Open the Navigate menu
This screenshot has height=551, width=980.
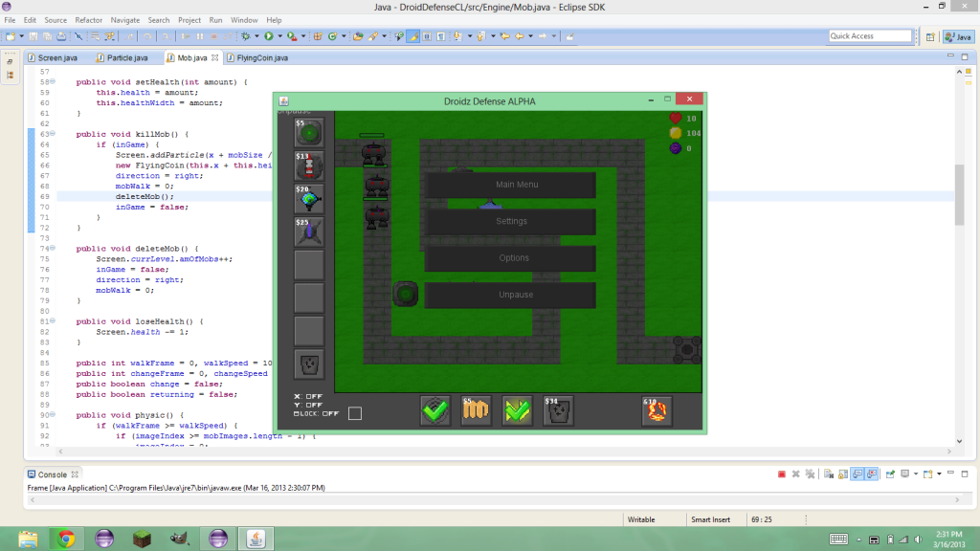[125, 20]
